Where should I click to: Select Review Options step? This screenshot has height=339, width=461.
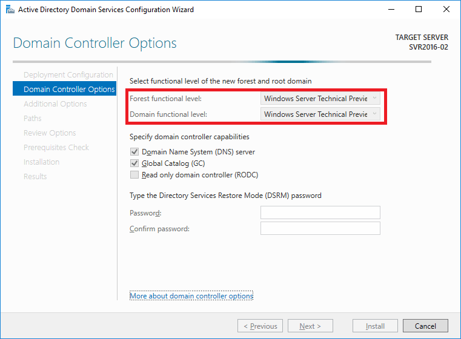[x=50, y=133]
